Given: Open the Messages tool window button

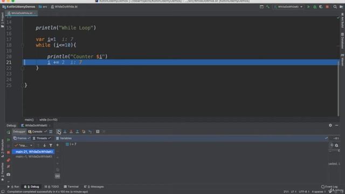Looking at the screenshot, I should (x=94, y=187).
